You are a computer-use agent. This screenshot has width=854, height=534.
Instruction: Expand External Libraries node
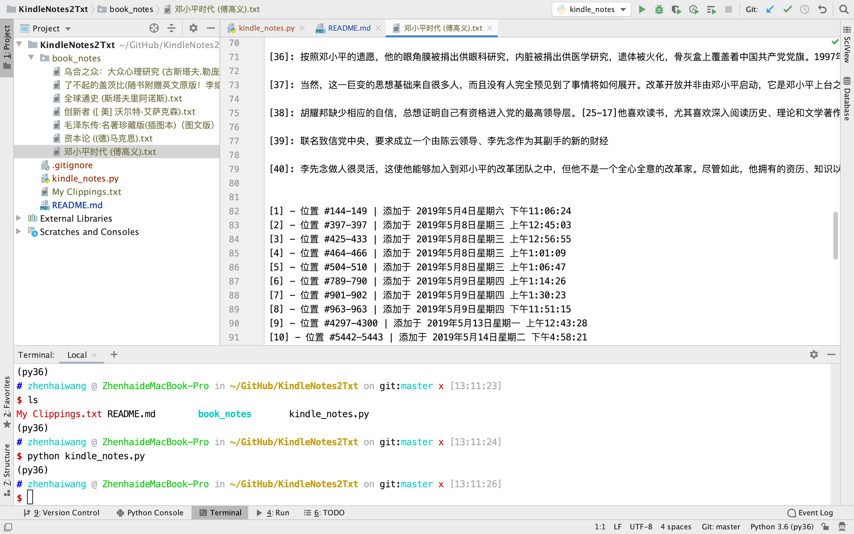point(19,218)
